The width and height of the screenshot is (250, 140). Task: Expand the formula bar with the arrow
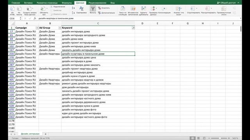coord(241,18)
